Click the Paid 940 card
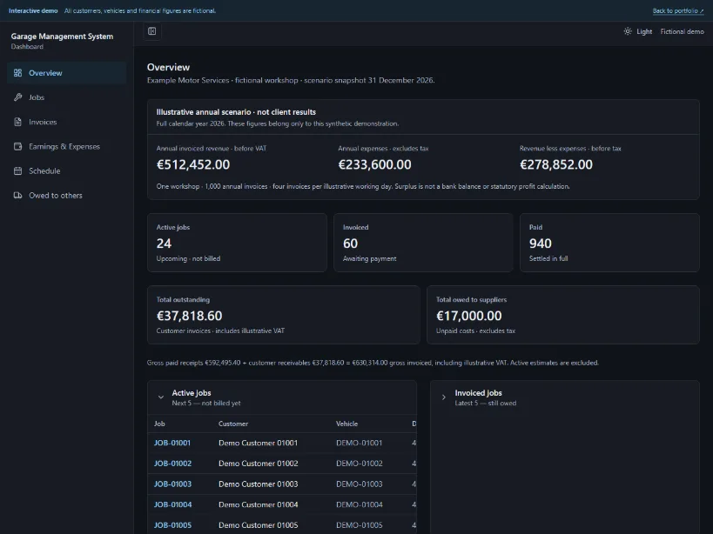Image resolution: width=713 pixels, height=534 pixels. (x=609, y=243)
